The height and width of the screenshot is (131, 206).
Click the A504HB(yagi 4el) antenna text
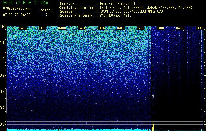[116, 15]
